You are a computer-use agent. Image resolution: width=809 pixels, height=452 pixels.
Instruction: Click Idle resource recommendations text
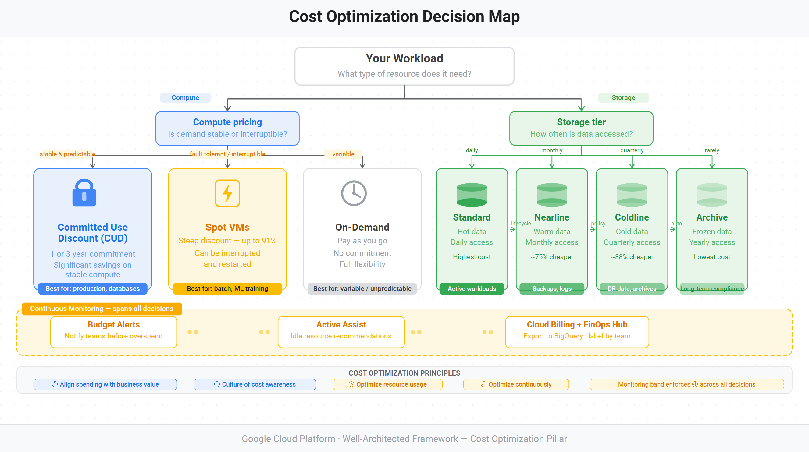click(341, 336)
